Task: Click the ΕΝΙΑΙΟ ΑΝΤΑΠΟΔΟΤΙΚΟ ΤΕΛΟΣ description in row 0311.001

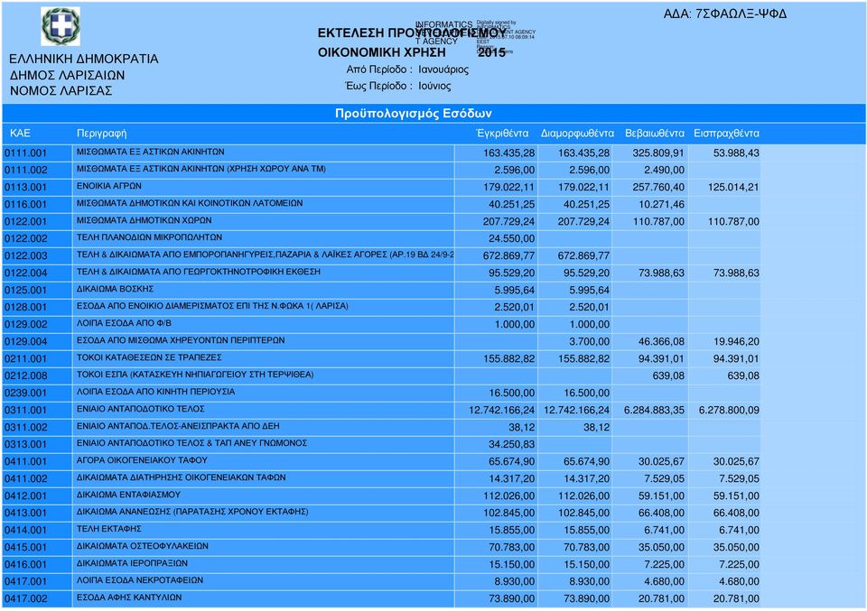Action: tap(141, 409)
